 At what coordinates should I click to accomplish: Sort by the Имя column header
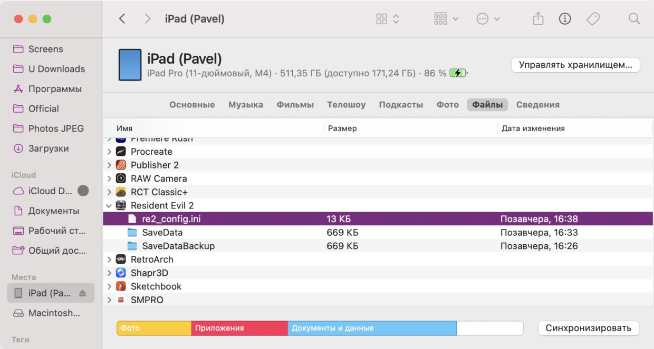pyautogui.click(x=124, y=128)
